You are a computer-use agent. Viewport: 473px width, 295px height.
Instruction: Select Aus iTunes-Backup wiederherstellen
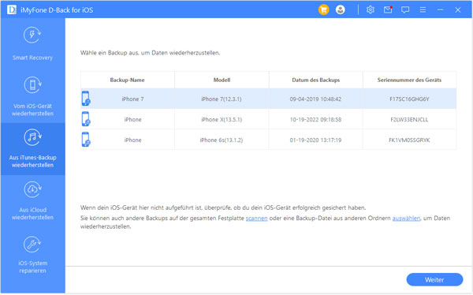point(32,149)
